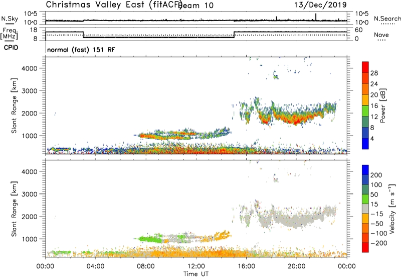Click the '12:00' time axis tick label
The width and height of the screenshot is (401, 277).
tap(196, 266)
